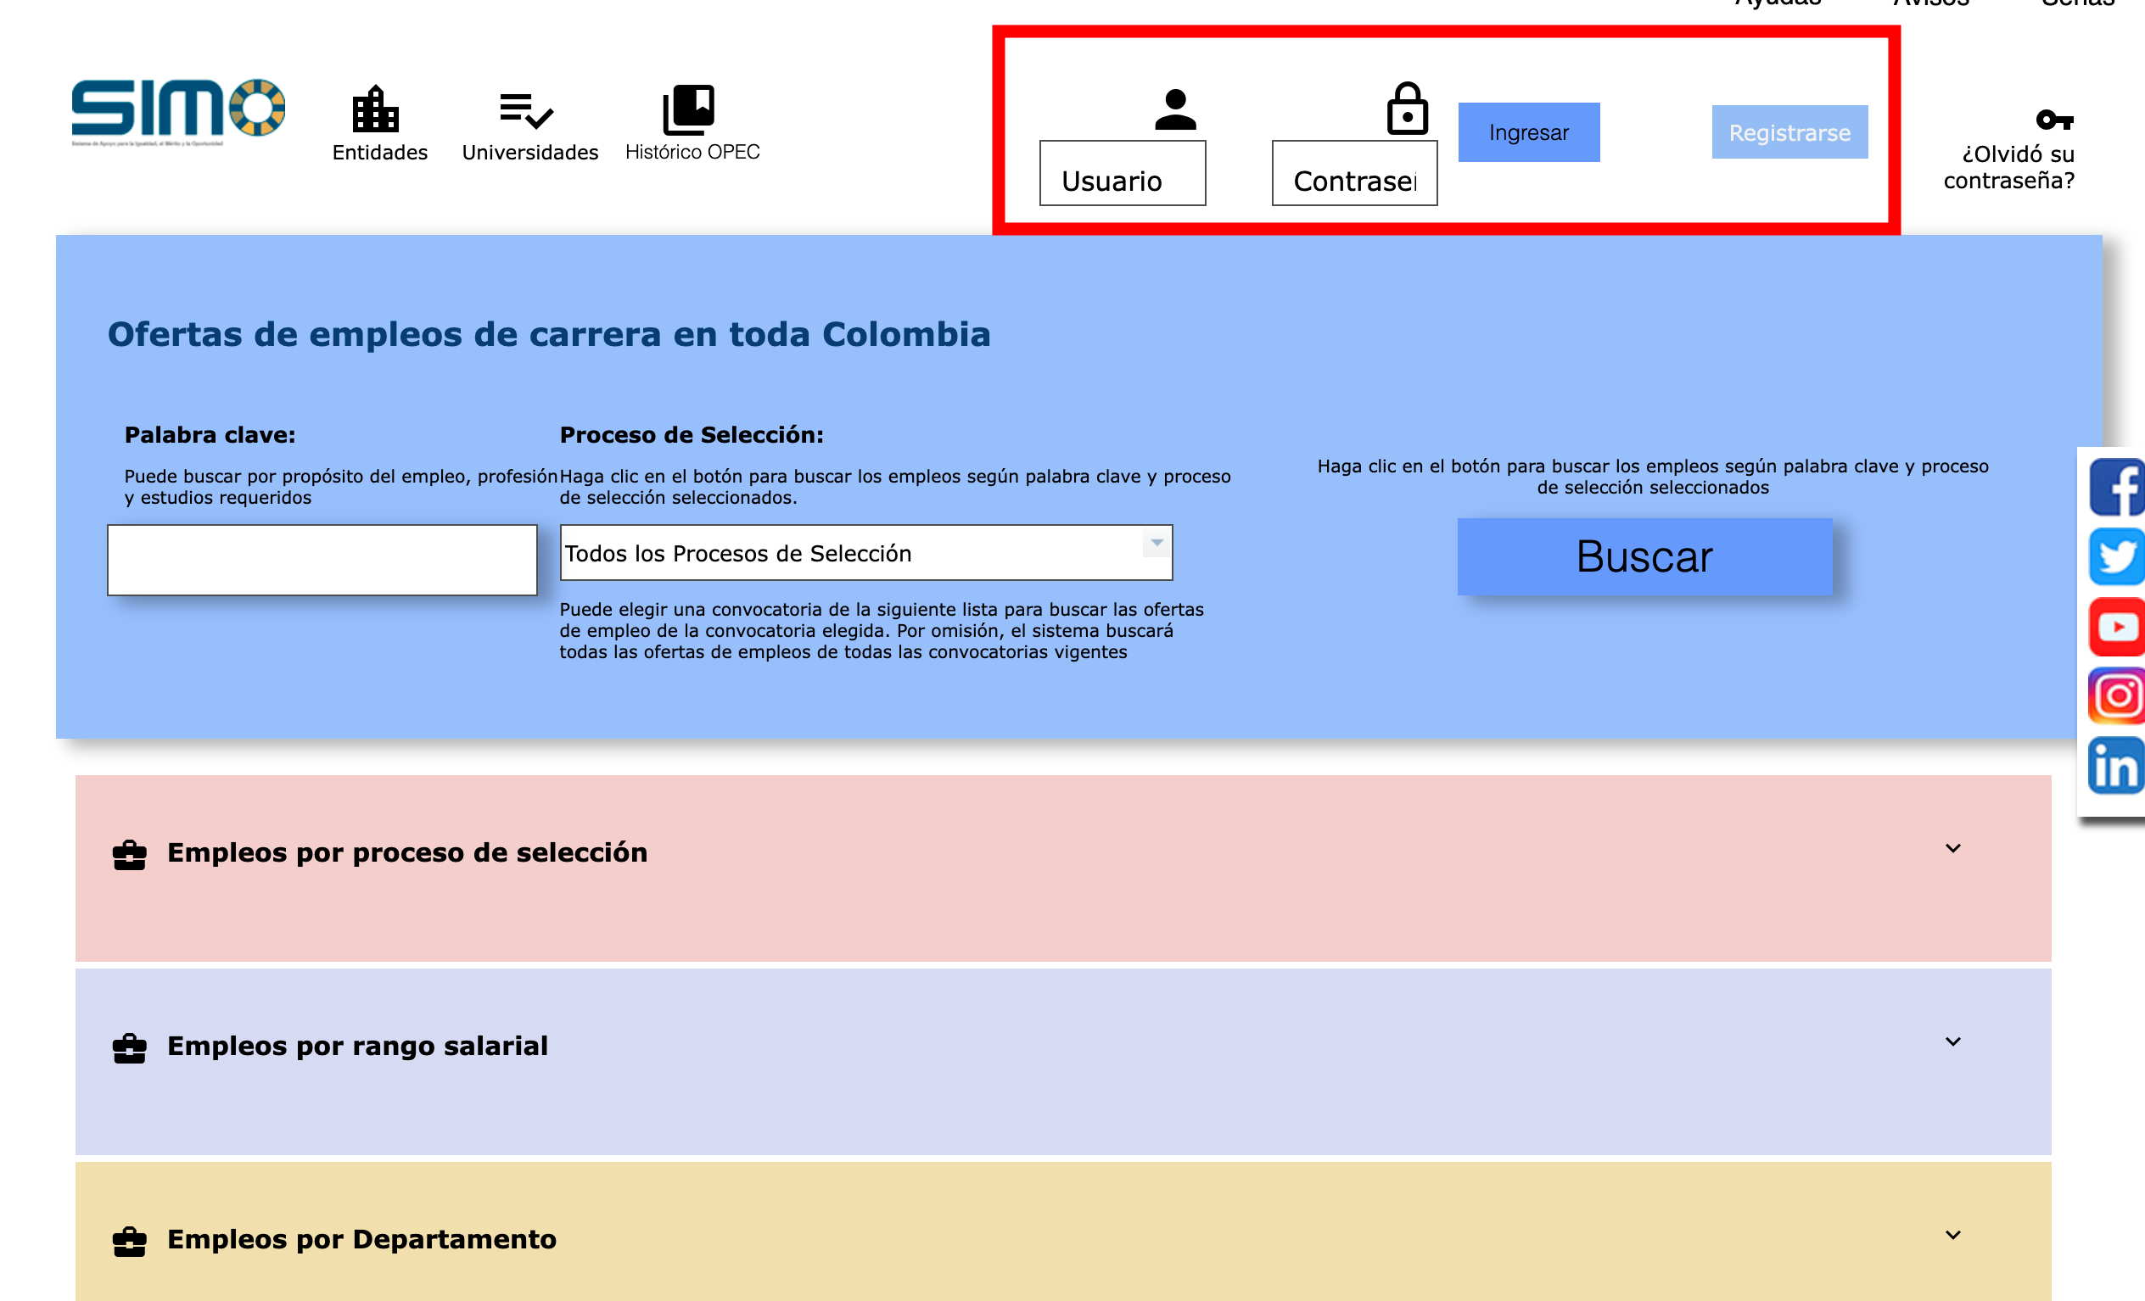
Task: Click the Facebook icon
Action: click(x=2115, y=489)
